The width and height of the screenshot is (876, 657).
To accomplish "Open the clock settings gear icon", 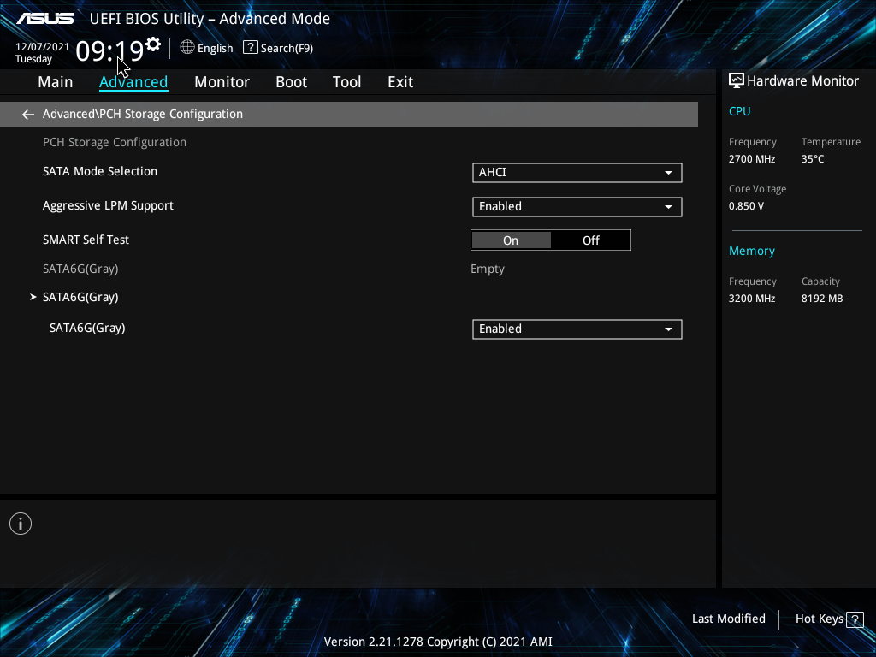I will click(153, 44).
